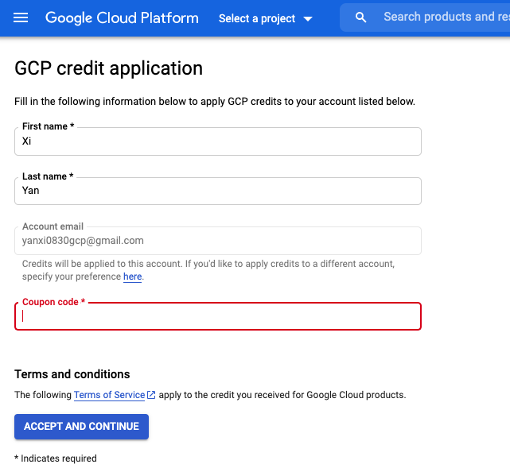The width and height of the screenshot is (510, 472).
Task: Open the Select a project dropdown
Action: [x=265, y=18]
